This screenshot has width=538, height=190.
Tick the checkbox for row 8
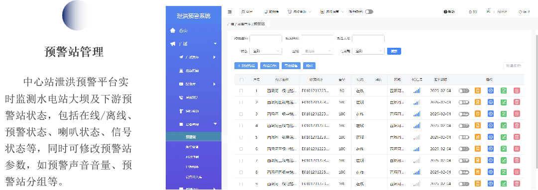point(241,173)
